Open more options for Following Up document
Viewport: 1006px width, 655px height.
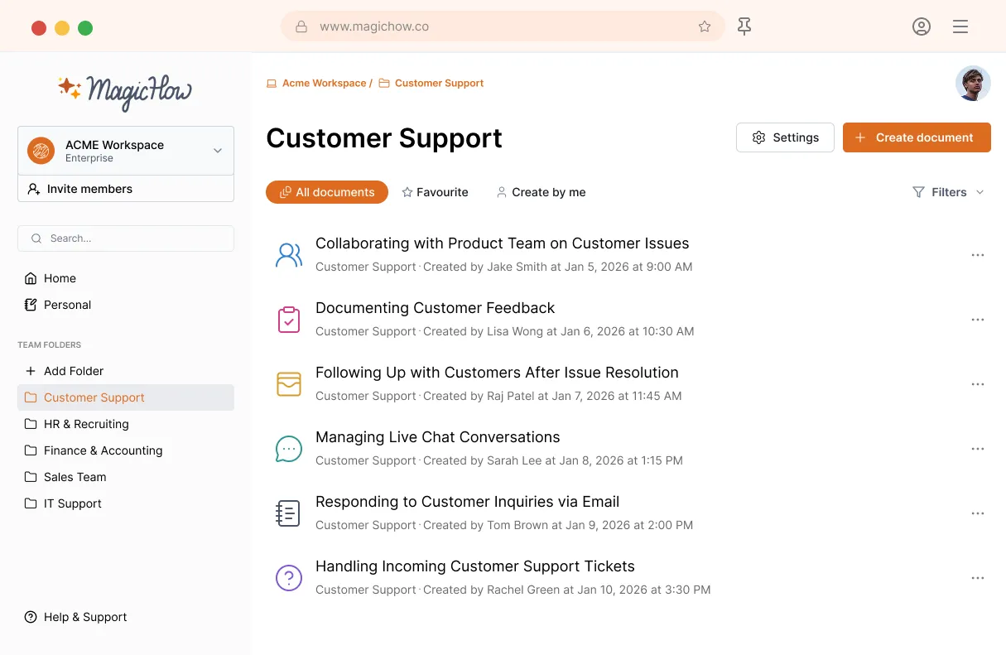pyautogui.click(x=977, y=384)
